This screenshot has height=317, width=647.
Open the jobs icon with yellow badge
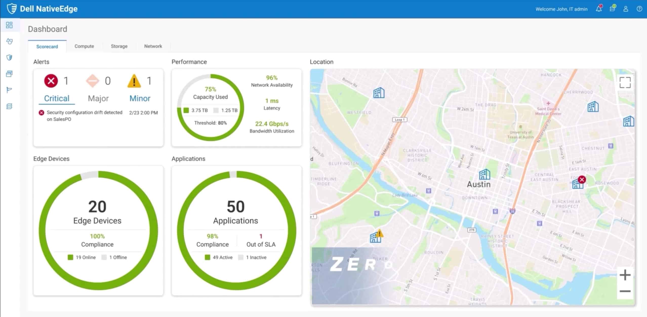(x=613, y=9)
